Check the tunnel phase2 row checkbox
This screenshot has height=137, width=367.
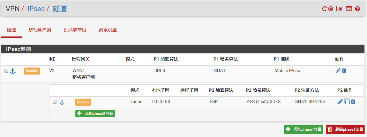55,102
